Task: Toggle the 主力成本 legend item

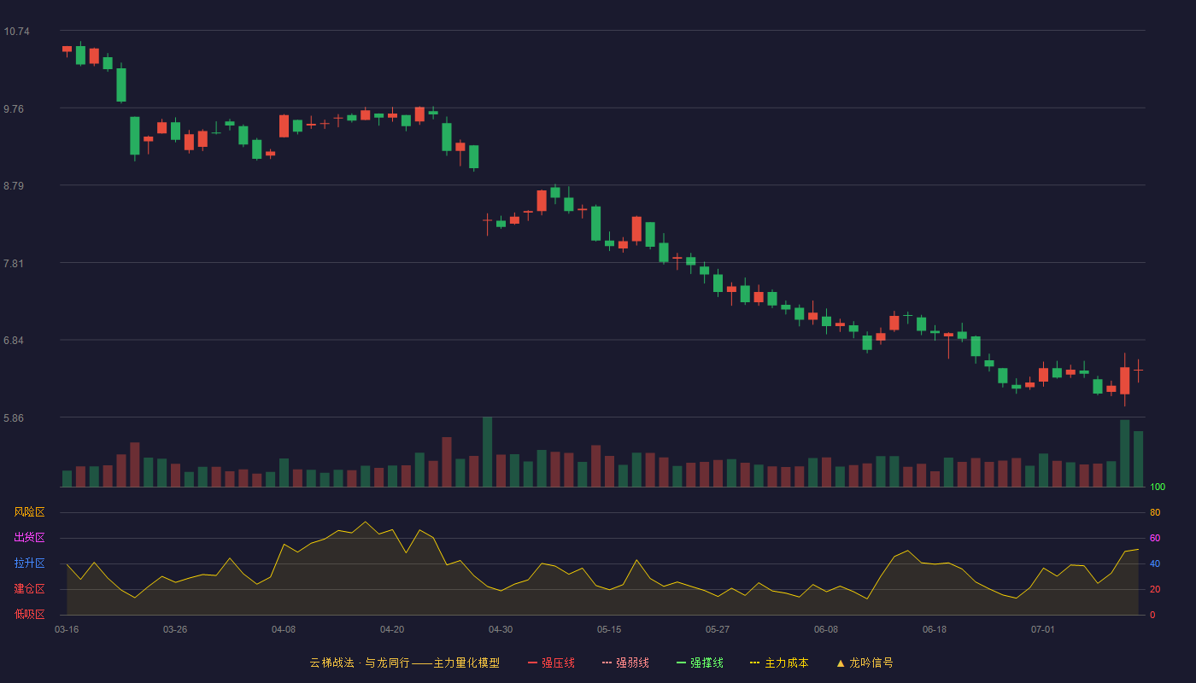Action: pos(779,663)
